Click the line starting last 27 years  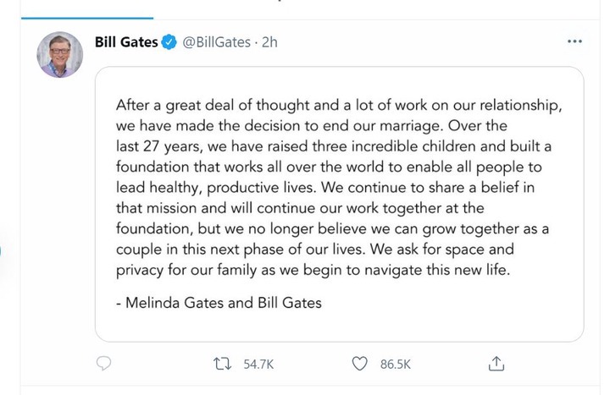[334, 146]
